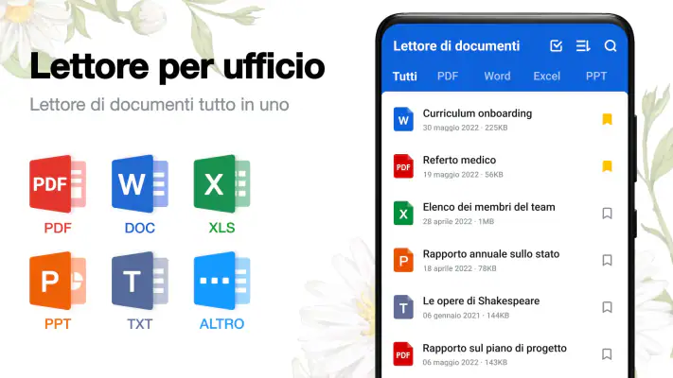
Task: Remove bookmark from Curriculum onboarding
Action: click(607, 119)
